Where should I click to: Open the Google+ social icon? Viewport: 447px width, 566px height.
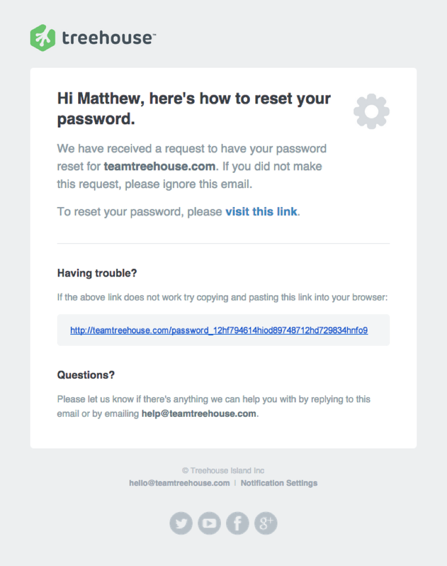(266, 523)
